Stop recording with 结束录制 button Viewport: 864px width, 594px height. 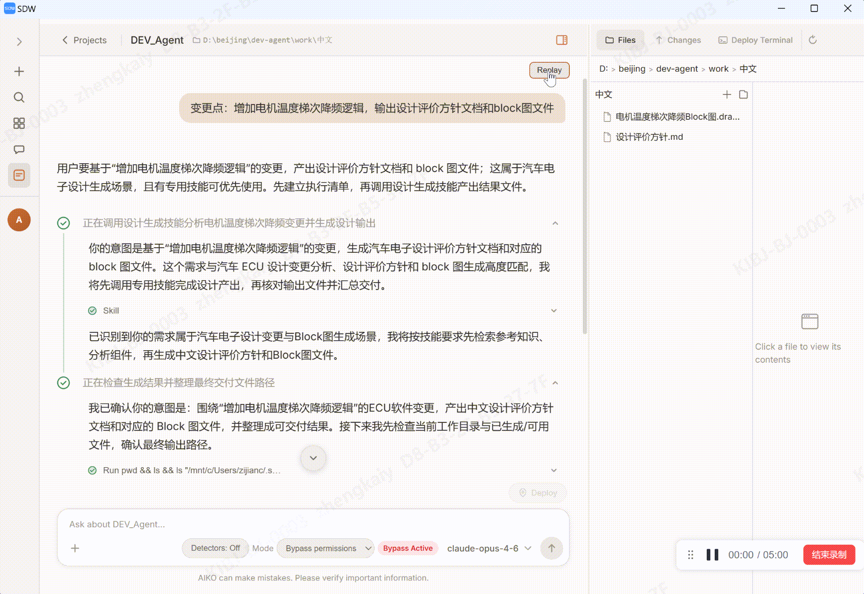click(x=829, y=555)
